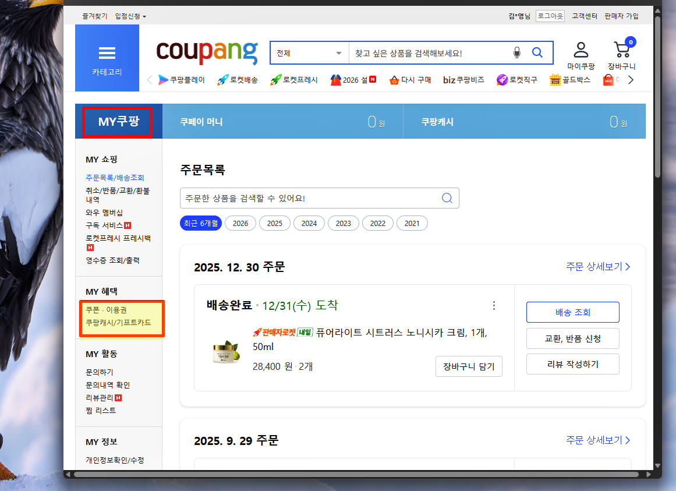Select the 2022 year filter
The width and height of the screenshot is (676, 491).
pyautogui.click(x=378, y=223)
